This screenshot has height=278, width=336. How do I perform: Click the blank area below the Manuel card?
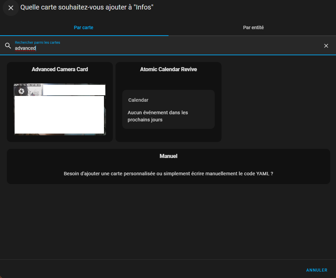click(x=169, y=220)
